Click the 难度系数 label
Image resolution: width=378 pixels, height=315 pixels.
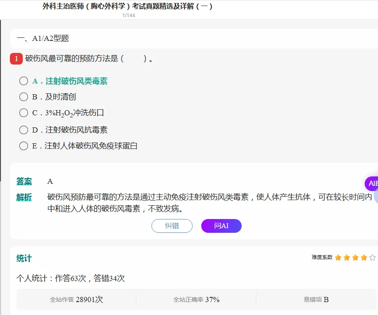(x=322, y=257)
